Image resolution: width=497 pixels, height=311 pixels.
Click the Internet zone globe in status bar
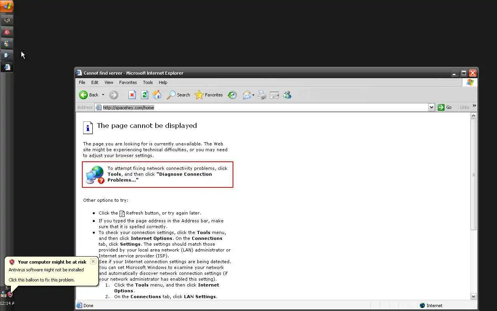422,306
